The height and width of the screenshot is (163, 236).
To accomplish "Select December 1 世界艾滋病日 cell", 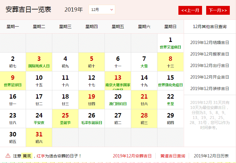I will (x=170, y=43).
